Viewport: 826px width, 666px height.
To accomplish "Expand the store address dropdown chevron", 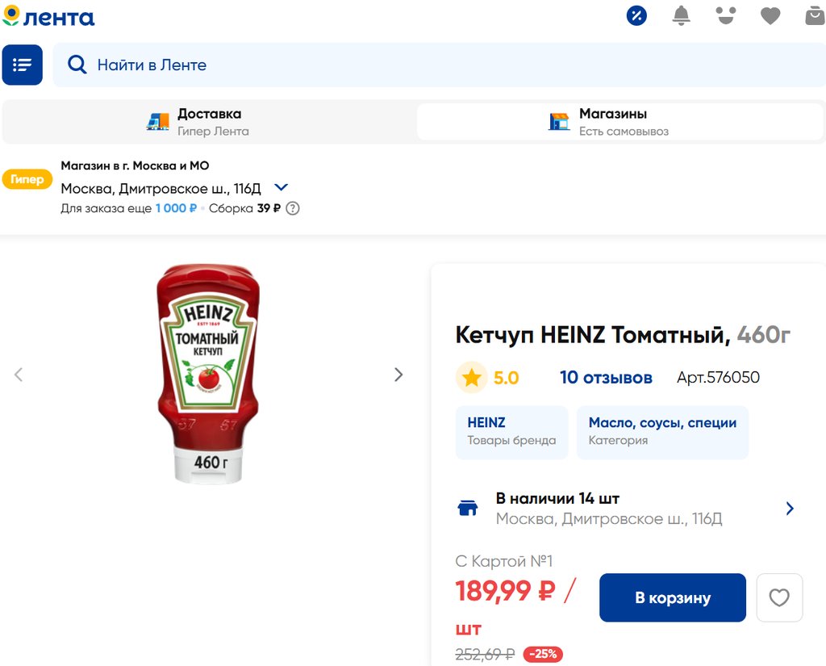I will click(x=282, y=187).
